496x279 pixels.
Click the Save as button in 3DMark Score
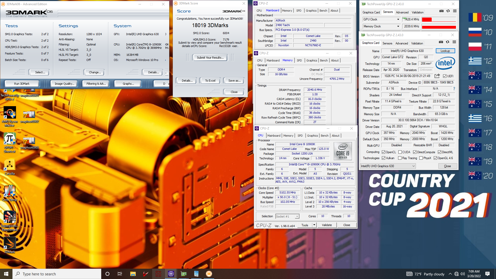[234, 81]
